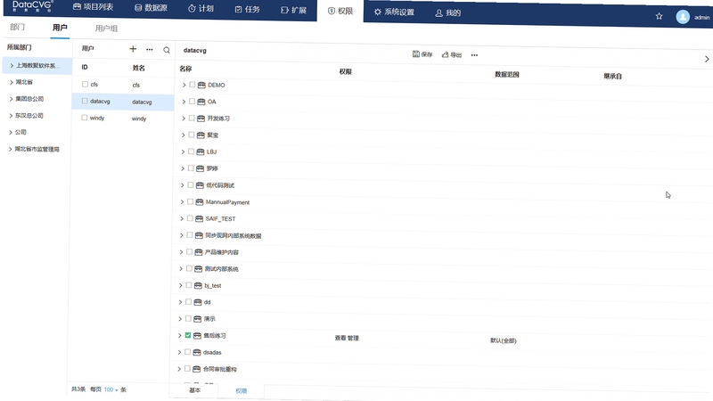The image size is (713, 401).
Task: Click 查看 管理 permission text for 售后练习
Action: 347,338
